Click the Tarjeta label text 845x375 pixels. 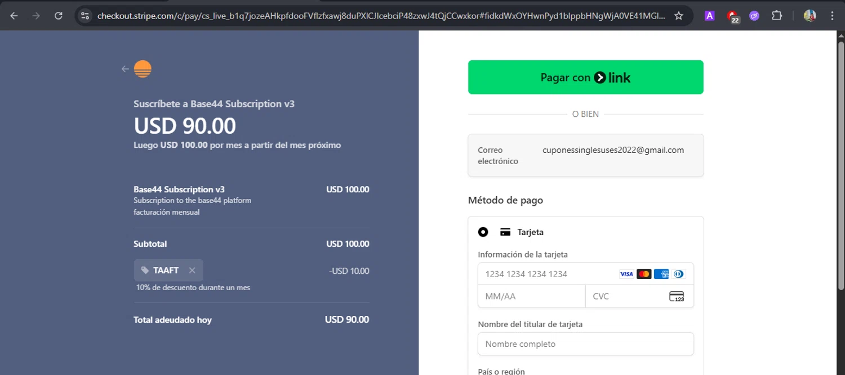tap(531, 232)
